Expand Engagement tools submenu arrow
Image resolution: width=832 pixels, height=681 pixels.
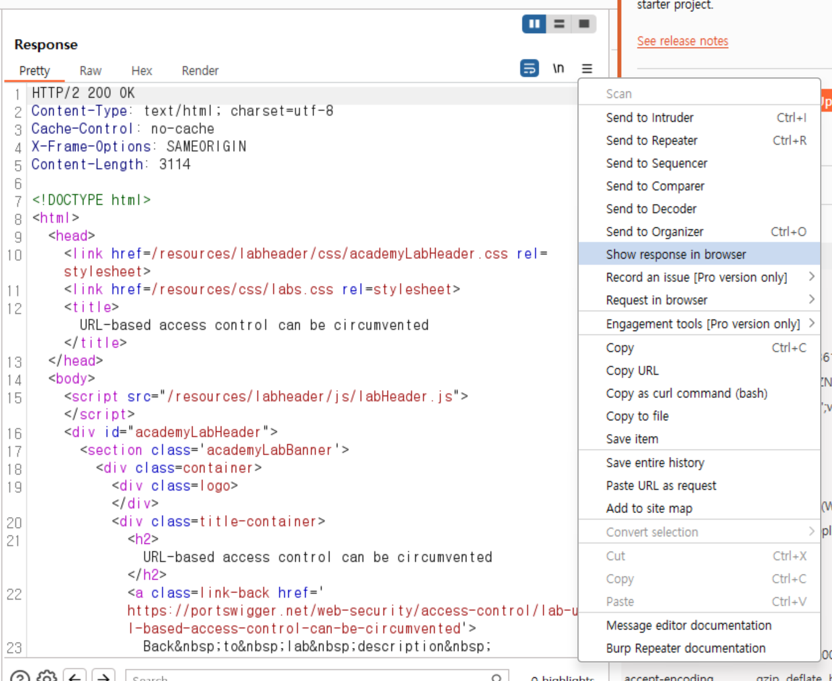point(811,323)
